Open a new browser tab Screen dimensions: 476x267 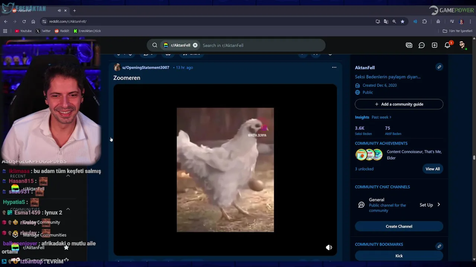coord(74,10)
